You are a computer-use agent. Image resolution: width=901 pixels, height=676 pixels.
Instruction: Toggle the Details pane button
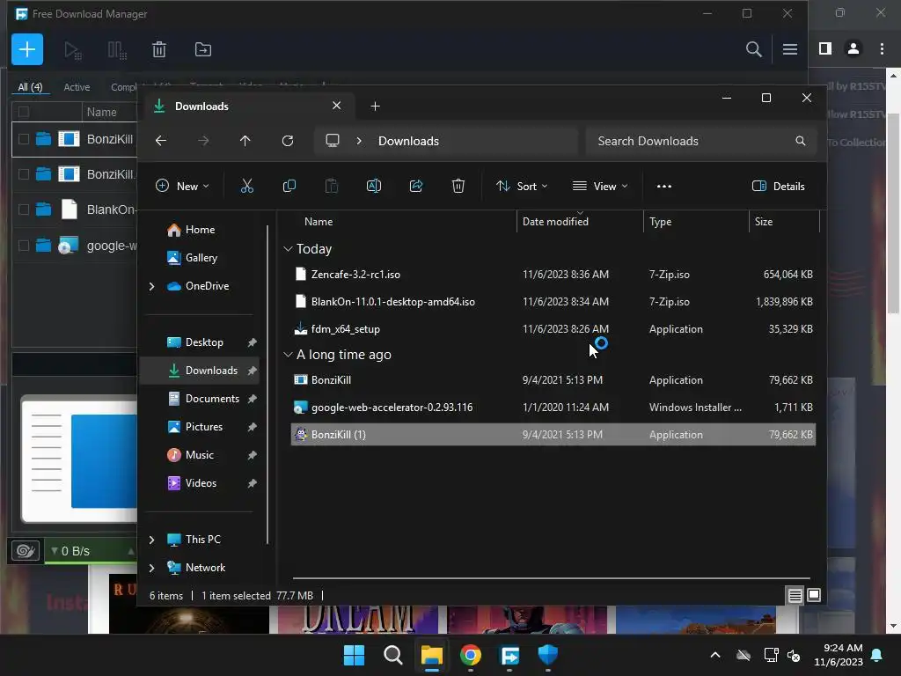point(779,187)
